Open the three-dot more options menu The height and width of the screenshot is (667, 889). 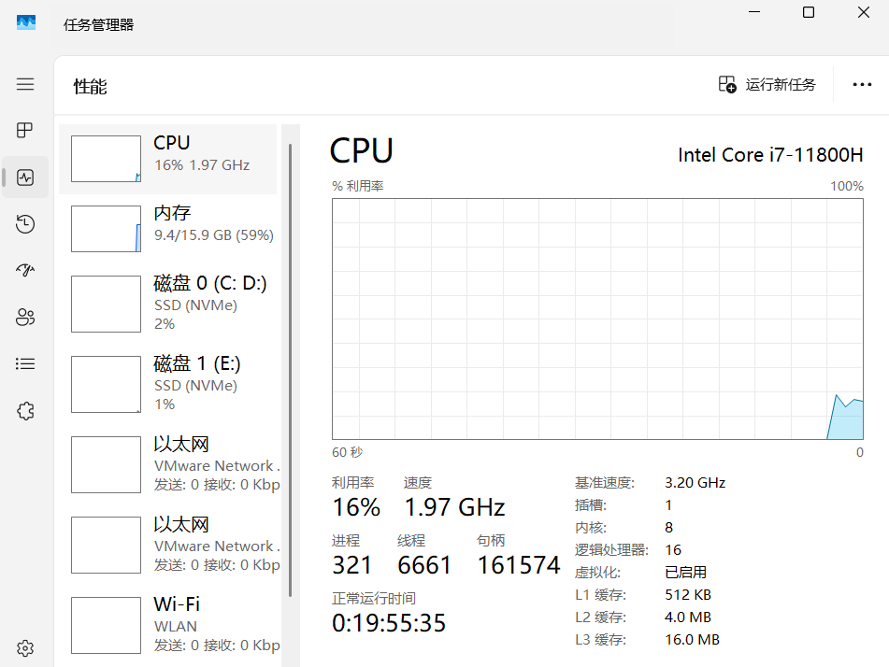point(862,84)
